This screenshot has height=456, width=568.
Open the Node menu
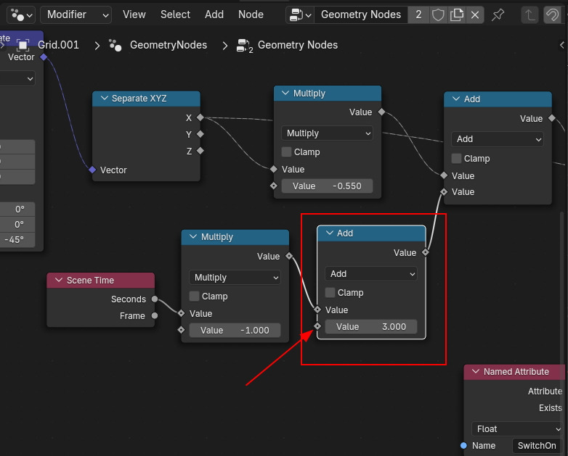pyautogui.click(x=251, y=14)
